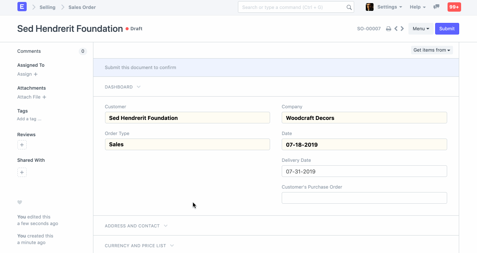Image resolution: width=477 pixels, height=253 pixels.
Task: Like this document with heart icon
Action: 20,202
